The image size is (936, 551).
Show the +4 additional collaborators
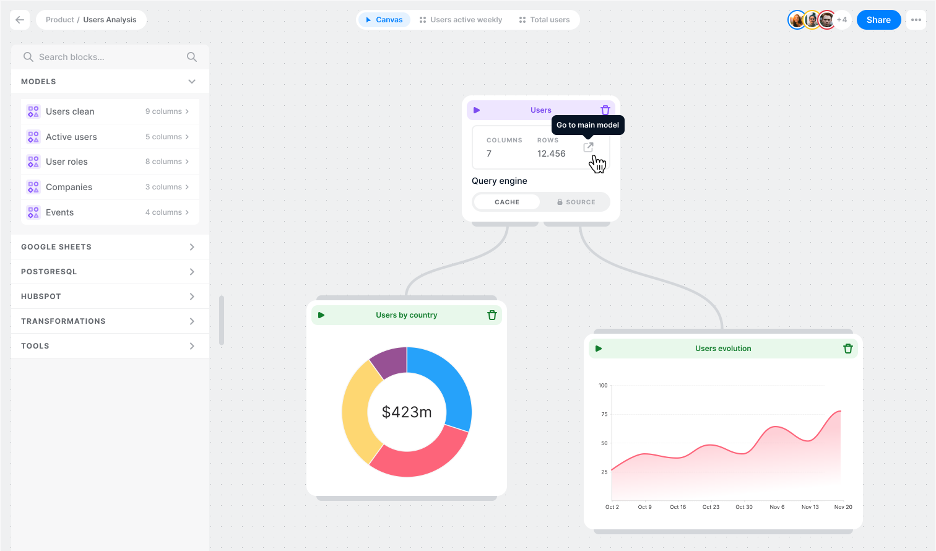(842, 20)
